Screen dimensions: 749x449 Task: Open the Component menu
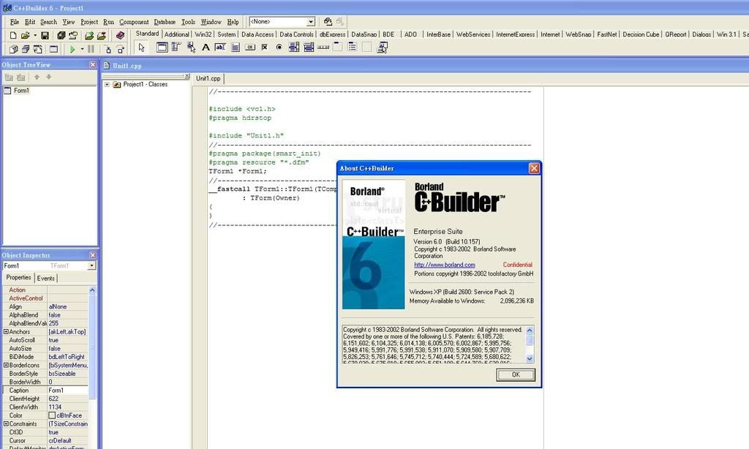134,22
